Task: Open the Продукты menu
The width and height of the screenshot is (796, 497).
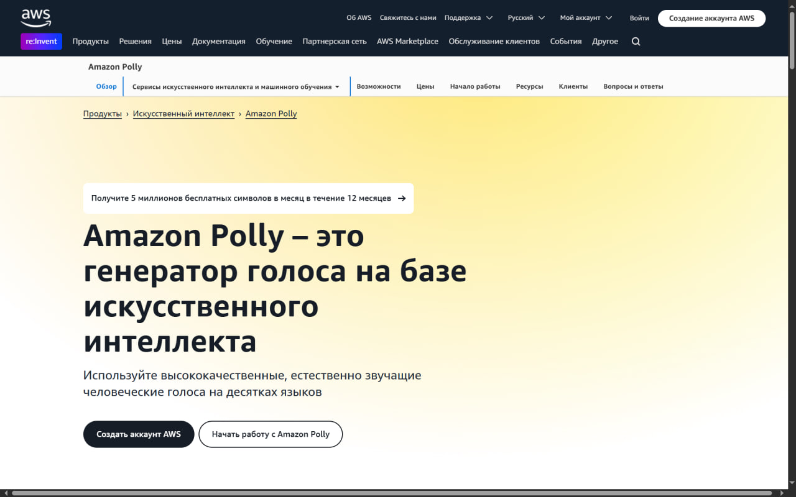Action: coord(90,42)
